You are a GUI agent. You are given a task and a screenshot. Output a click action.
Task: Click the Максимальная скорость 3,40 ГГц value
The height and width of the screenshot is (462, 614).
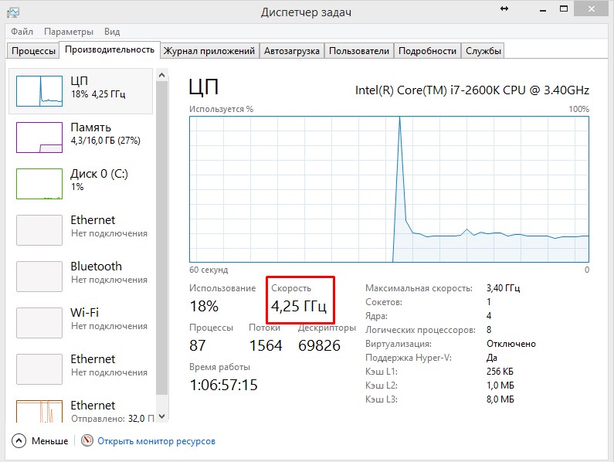click(504, 288)
